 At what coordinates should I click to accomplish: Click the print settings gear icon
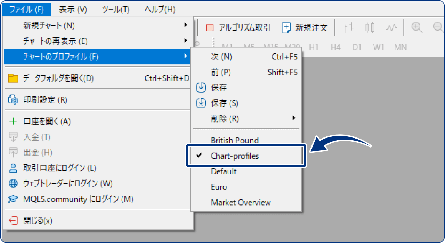(x=13, y=100)
